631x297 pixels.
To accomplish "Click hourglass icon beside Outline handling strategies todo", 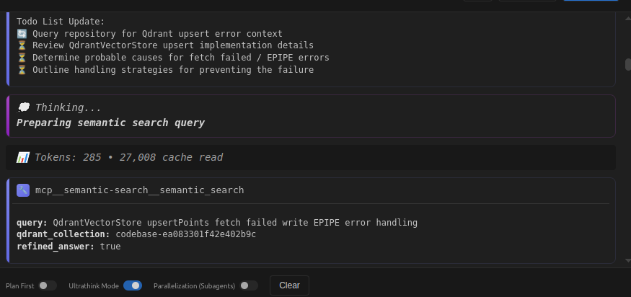I will 22,70.
